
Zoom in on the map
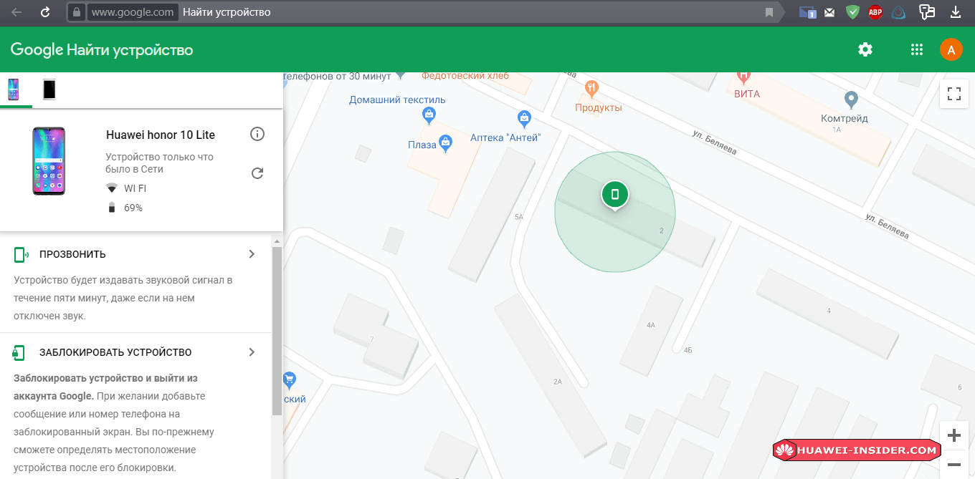953,435
